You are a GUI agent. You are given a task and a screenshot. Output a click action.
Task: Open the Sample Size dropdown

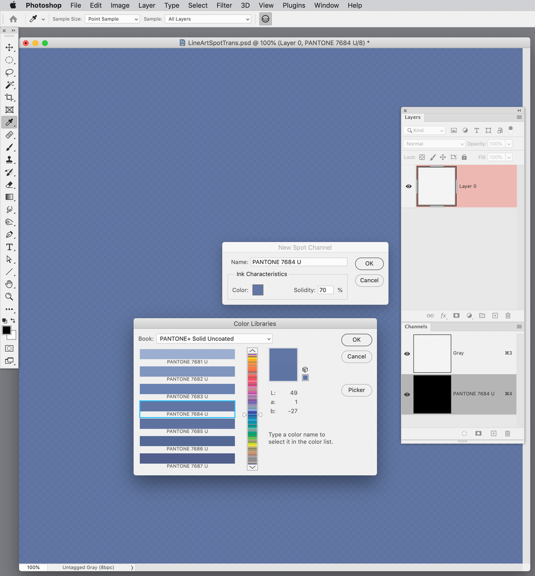(x=112, y=19)
